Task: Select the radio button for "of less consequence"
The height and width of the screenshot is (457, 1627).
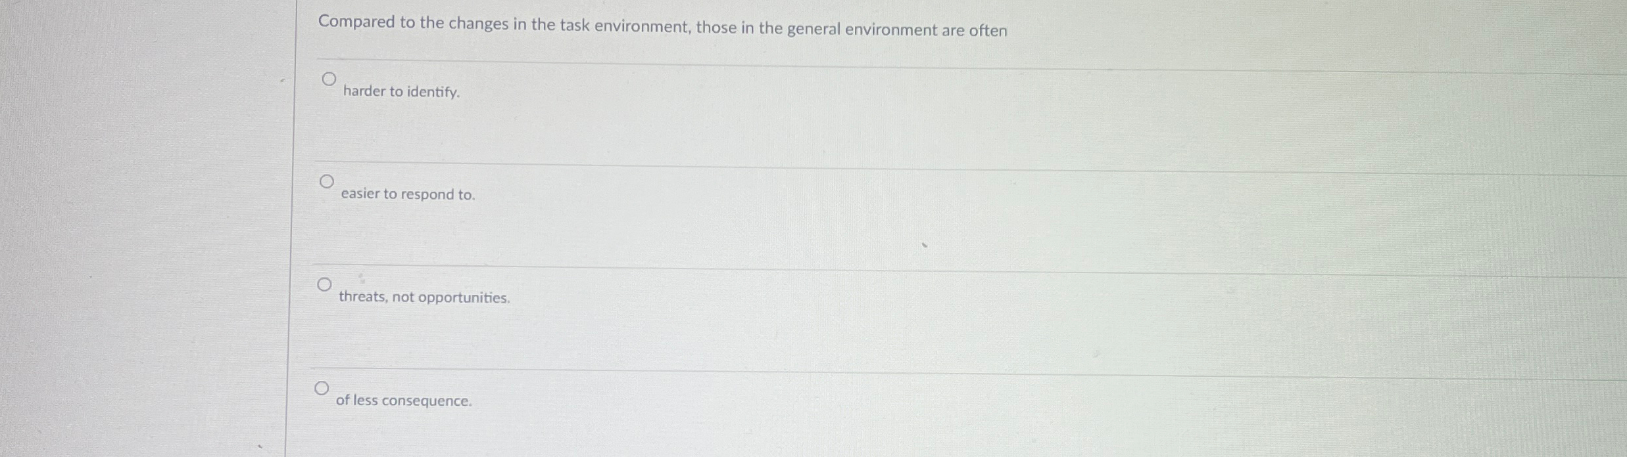Action: (x=322, y=387)
